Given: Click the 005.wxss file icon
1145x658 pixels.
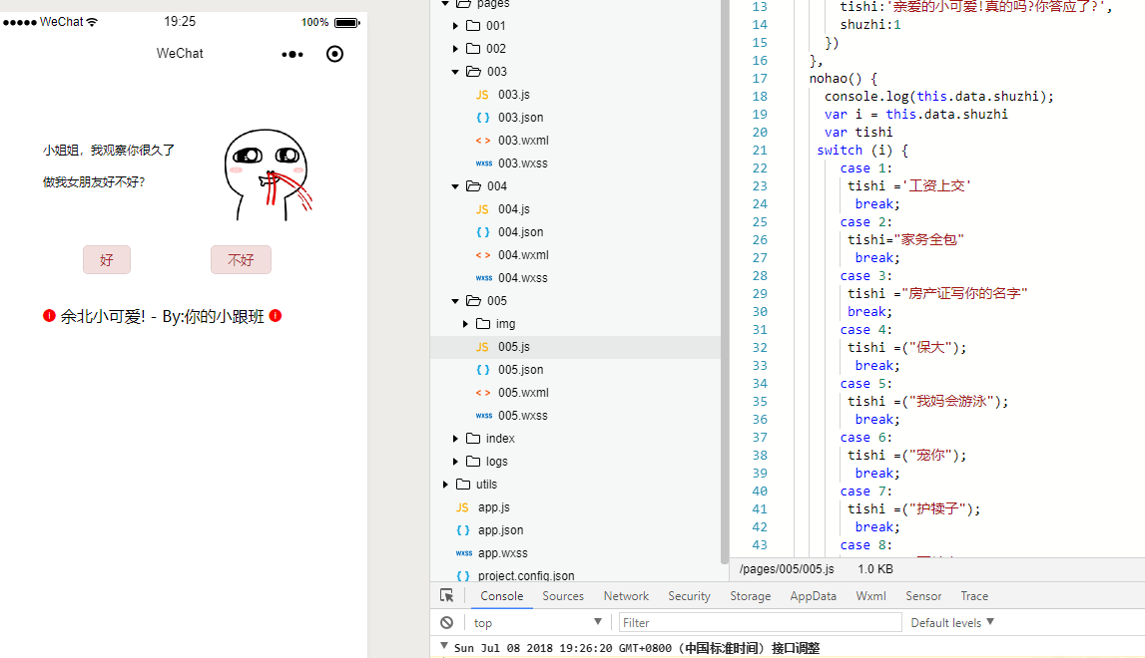Looking at the screenshot, I should point(483,416).
